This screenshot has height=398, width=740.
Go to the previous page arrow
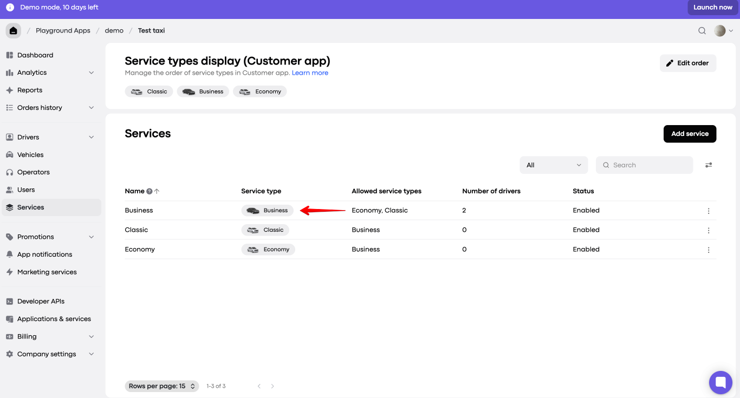point(259,386)
